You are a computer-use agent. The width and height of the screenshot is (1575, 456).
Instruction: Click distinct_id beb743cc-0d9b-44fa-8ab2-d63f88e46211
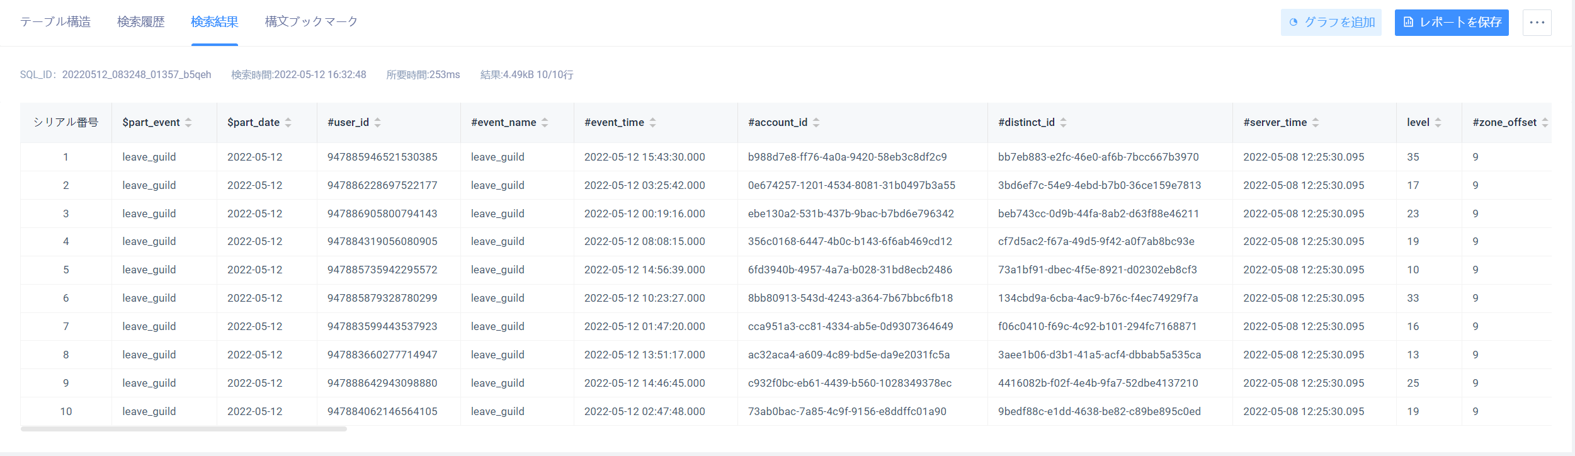[1098, 214]
